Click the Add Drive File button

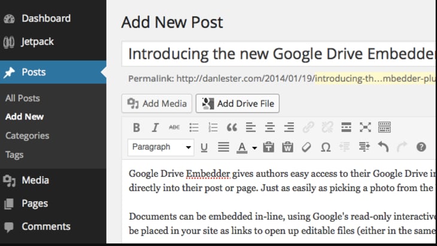click(238, 103)
